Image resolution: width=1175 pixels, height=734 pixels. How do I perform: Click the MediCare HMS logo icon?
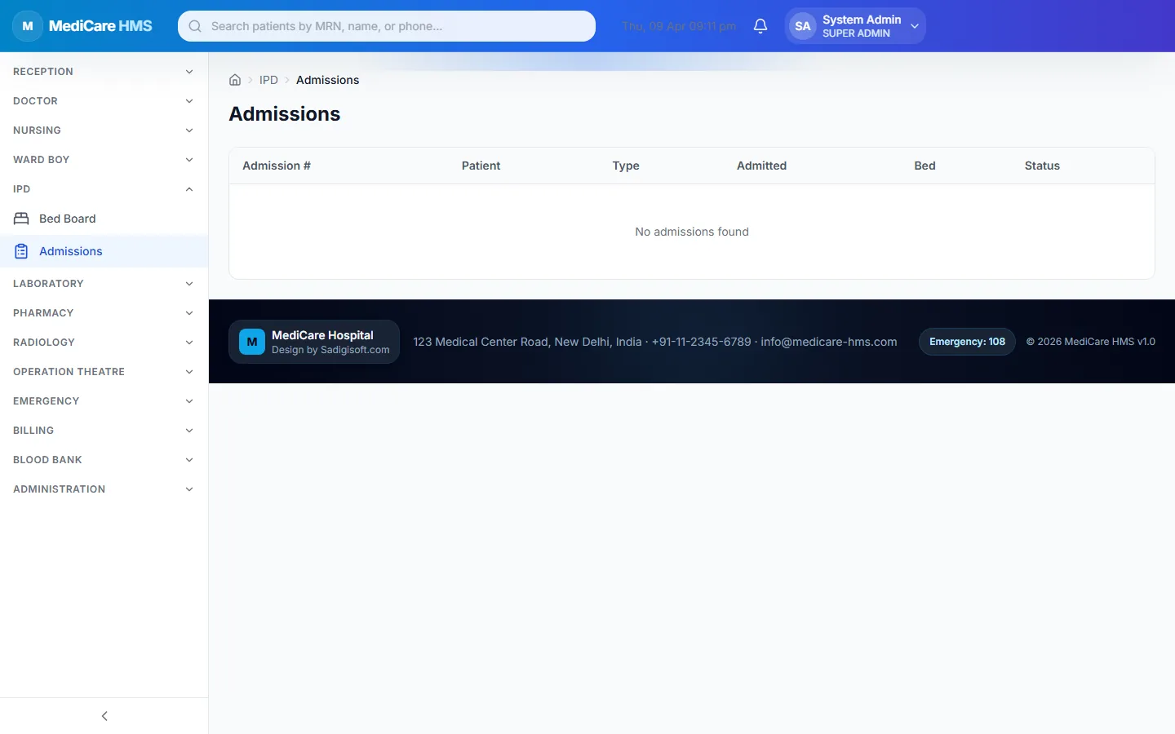click(28, 26)
